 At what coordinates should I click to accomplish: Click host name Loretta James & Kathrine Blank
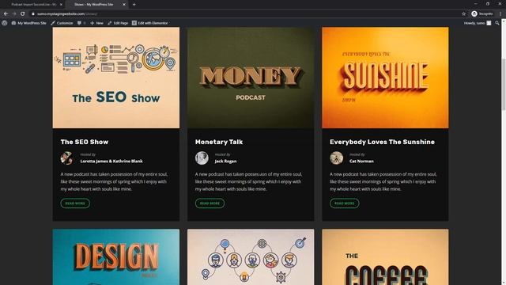[111, 161]
